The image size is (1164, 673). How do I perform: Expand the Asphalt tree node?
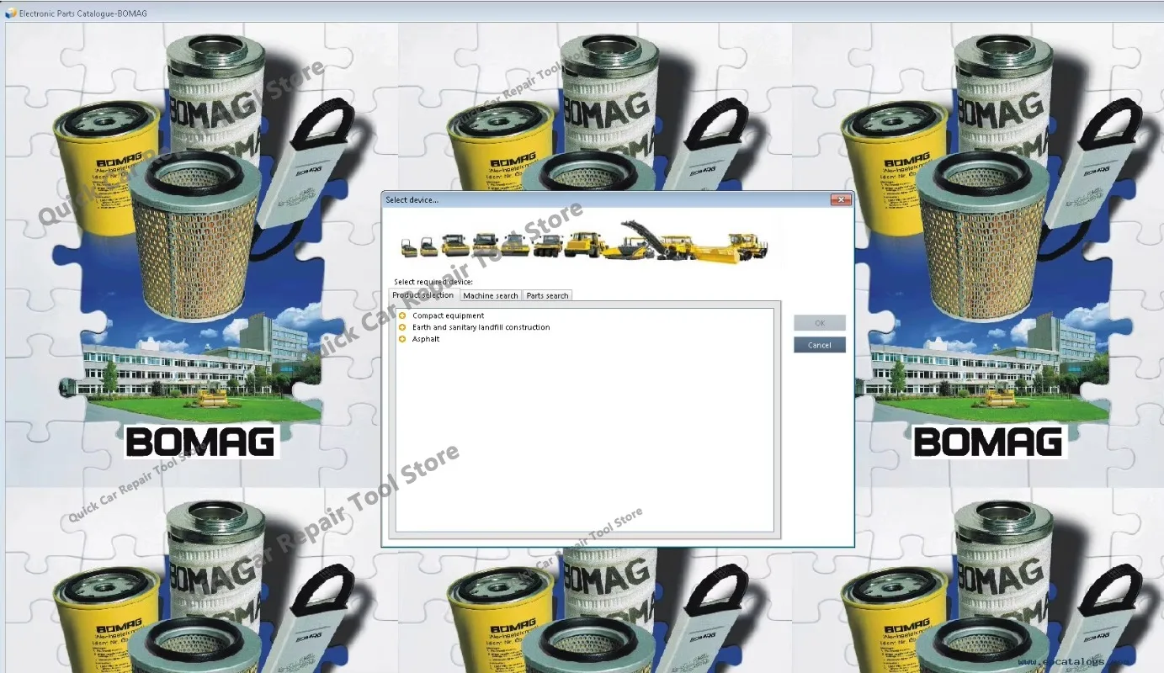(x=402, y=339)
